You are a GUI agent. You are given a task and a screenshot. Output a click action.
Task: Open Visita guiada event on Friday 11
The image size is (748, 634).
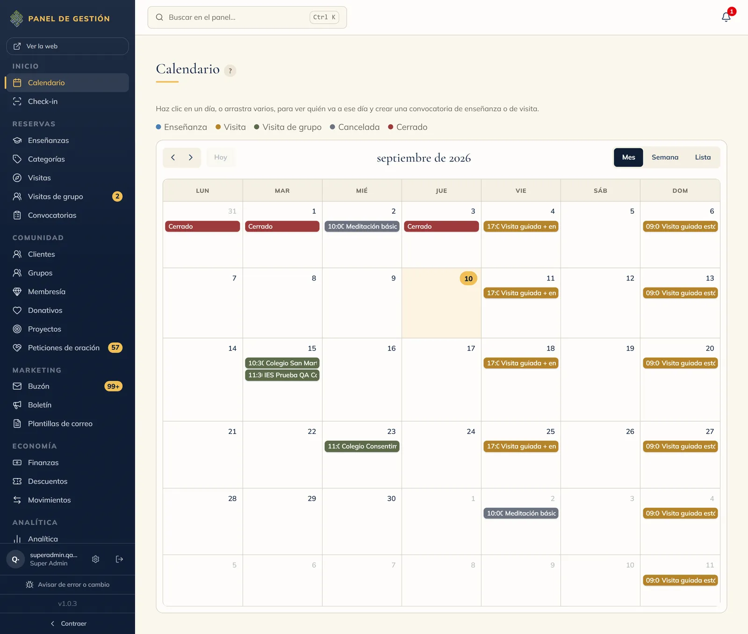[x=521, y=293]
